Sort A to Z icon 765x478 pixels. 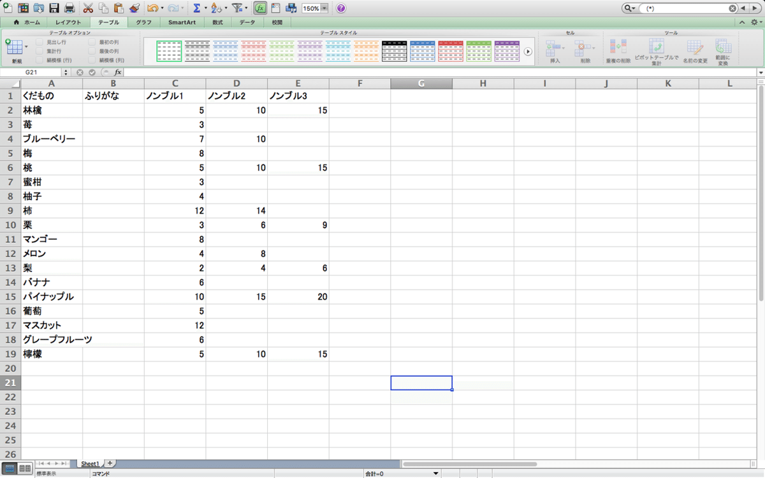coord(216,8)
